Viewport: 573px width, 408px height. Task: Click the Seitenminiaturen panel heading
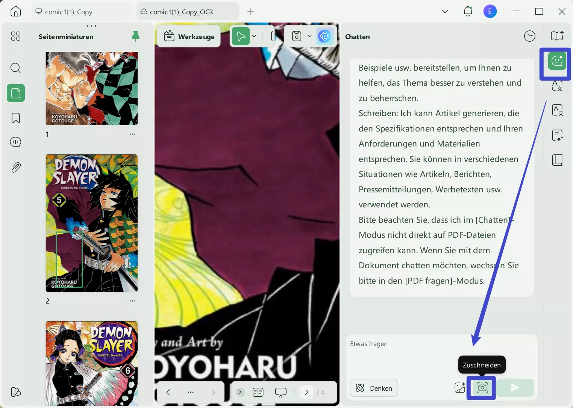pos(66,37)
